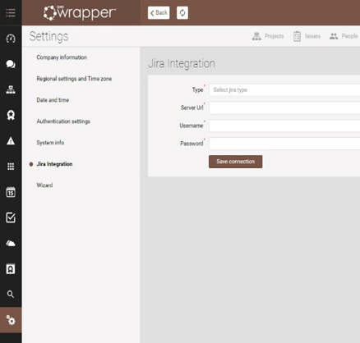Open the dashboard speedometer icon

(x=11, y=39)
